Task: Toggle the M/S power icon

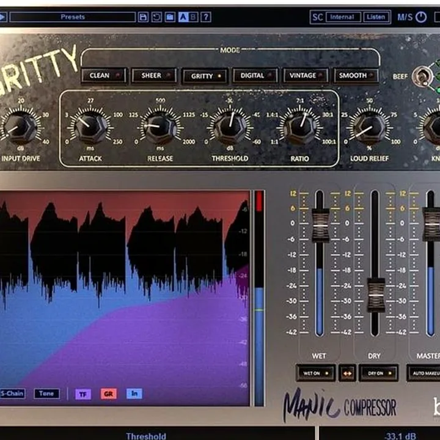Action: pos(421,17)
